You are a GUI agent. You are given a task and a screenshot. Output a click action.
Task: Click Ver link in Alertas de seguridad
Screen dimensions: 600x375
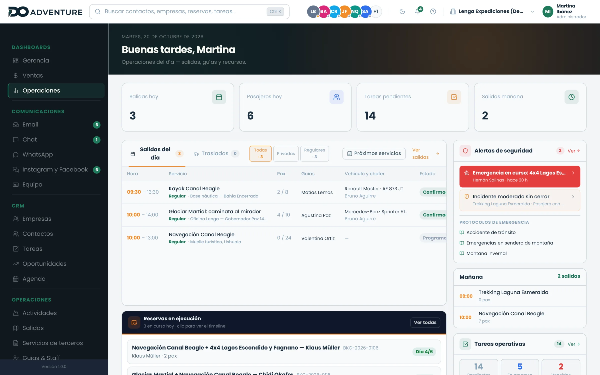[x=573, y=151]
